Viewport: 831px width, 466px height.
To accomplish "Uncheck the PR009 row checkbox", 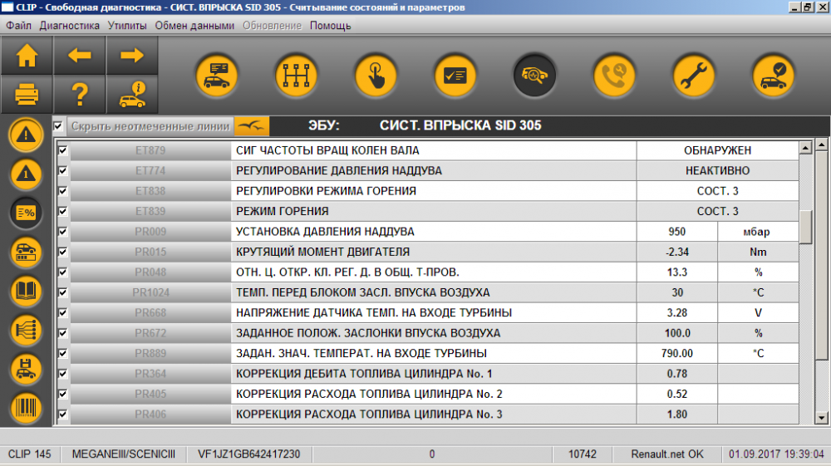I will (x=62, y=232).
